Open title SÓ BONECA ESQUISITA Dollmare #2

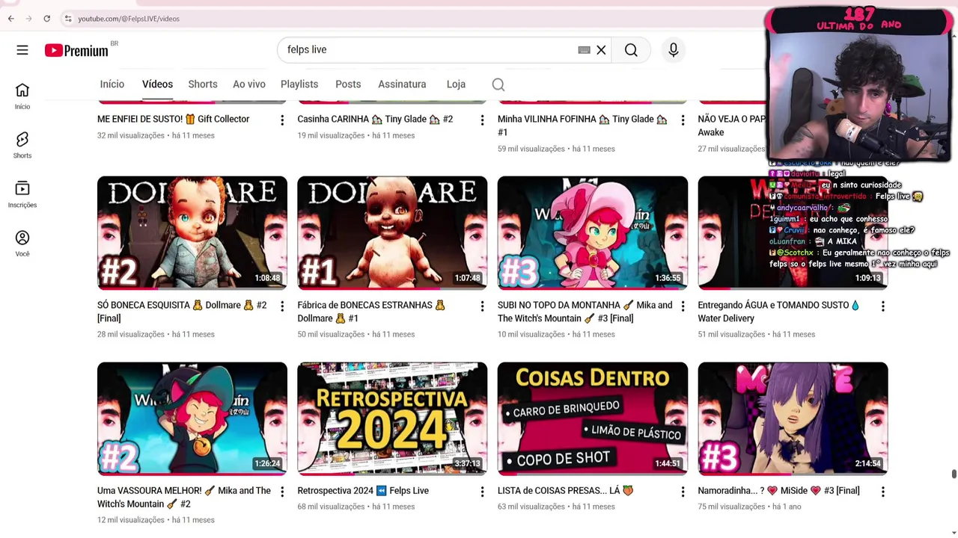tap(182, 312)
